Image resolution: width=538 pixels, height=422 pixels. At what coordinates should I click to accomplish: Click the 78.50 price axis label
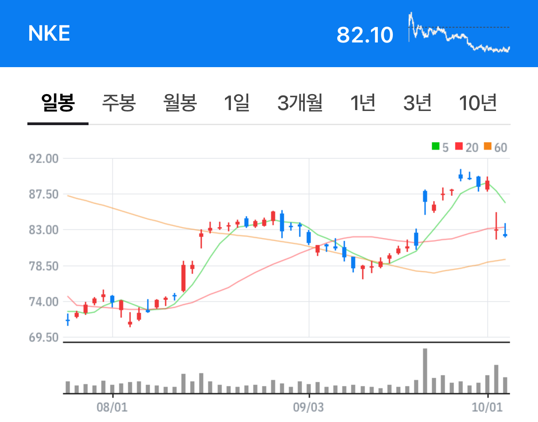click(x=43, y=266)
